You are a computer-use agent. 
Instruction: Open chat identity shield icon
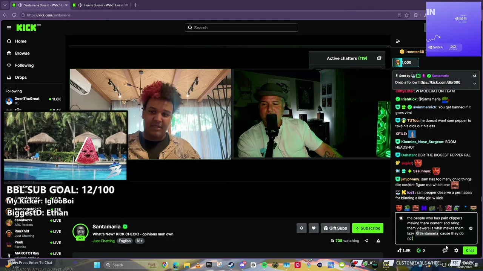(401, 218)
